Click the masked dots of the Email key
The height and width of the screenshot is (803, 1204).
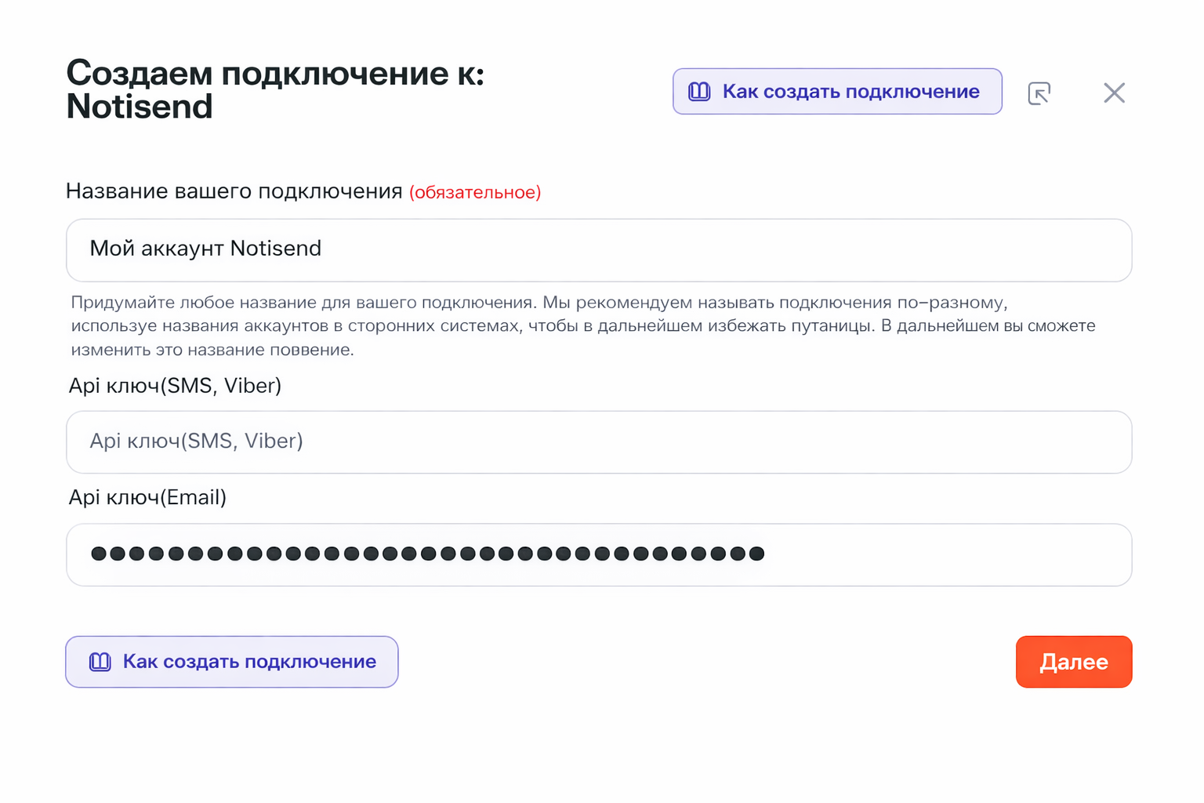(x=427, y=554)
